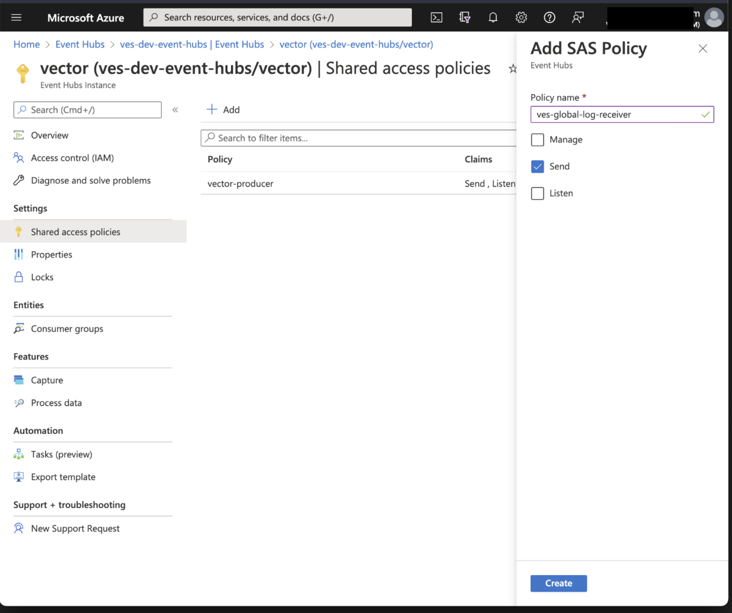Open the Directories and subscriptions filter
The width and height of the screenshot is (732, 613).
tap(465, 18)
